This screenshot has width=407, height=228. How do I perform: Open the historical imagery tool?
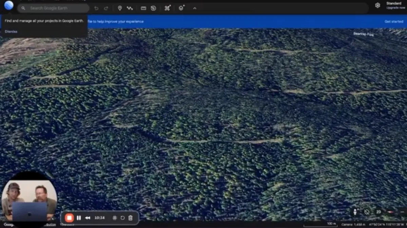coord(153,8)
